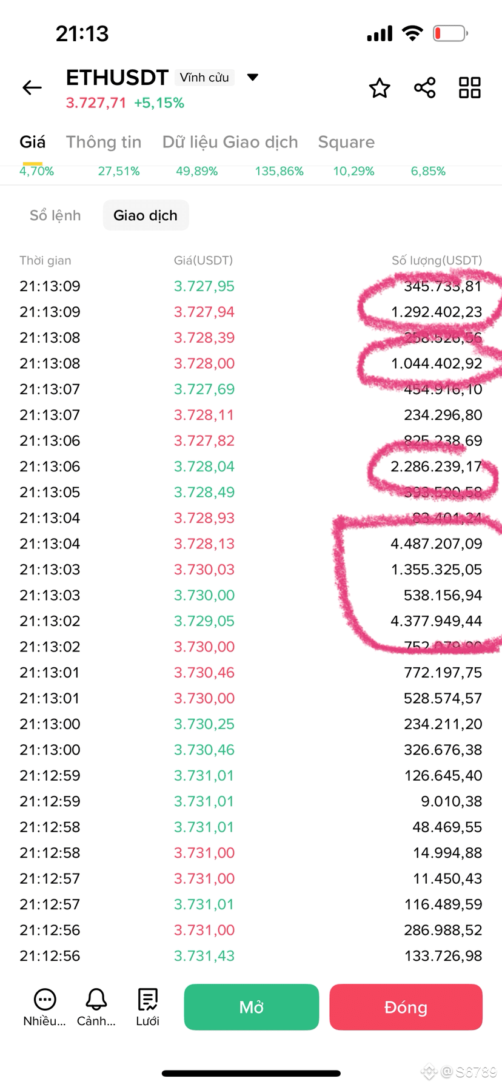Open the Vĩnh cửu contract type selector
The height and width of the screenshot is (1087, 502).
(x=204, y=78)
